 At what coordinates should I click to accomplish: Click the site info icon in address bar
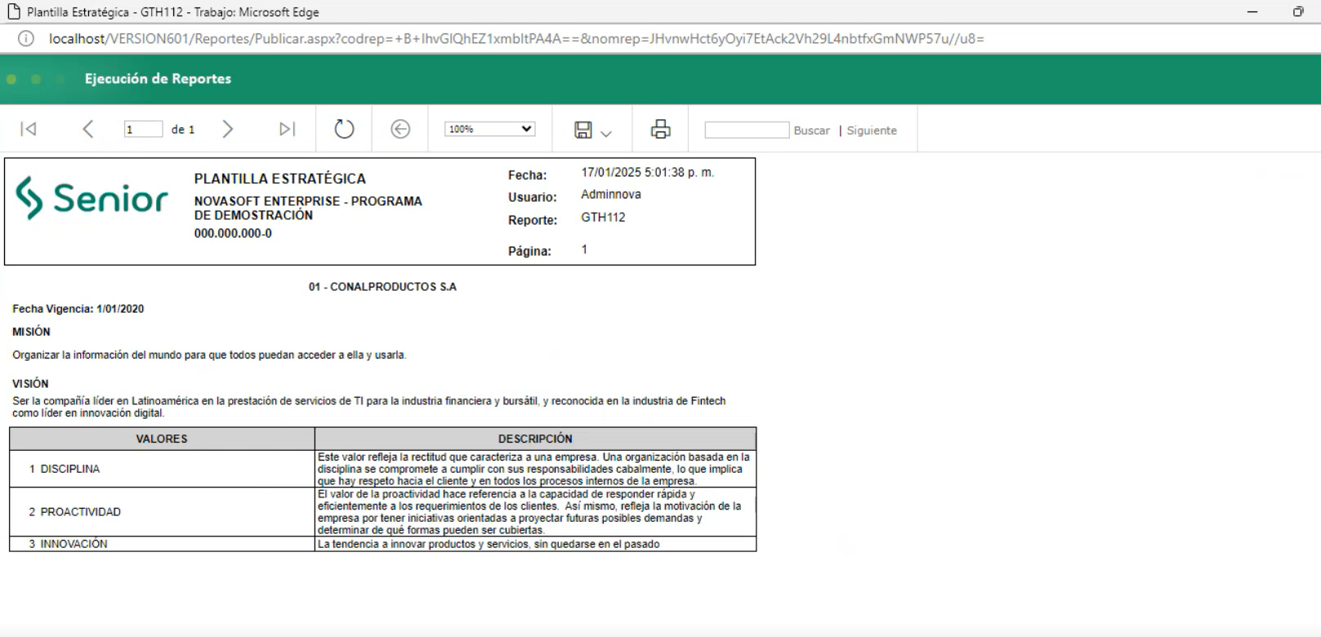[x=26, y=38]
